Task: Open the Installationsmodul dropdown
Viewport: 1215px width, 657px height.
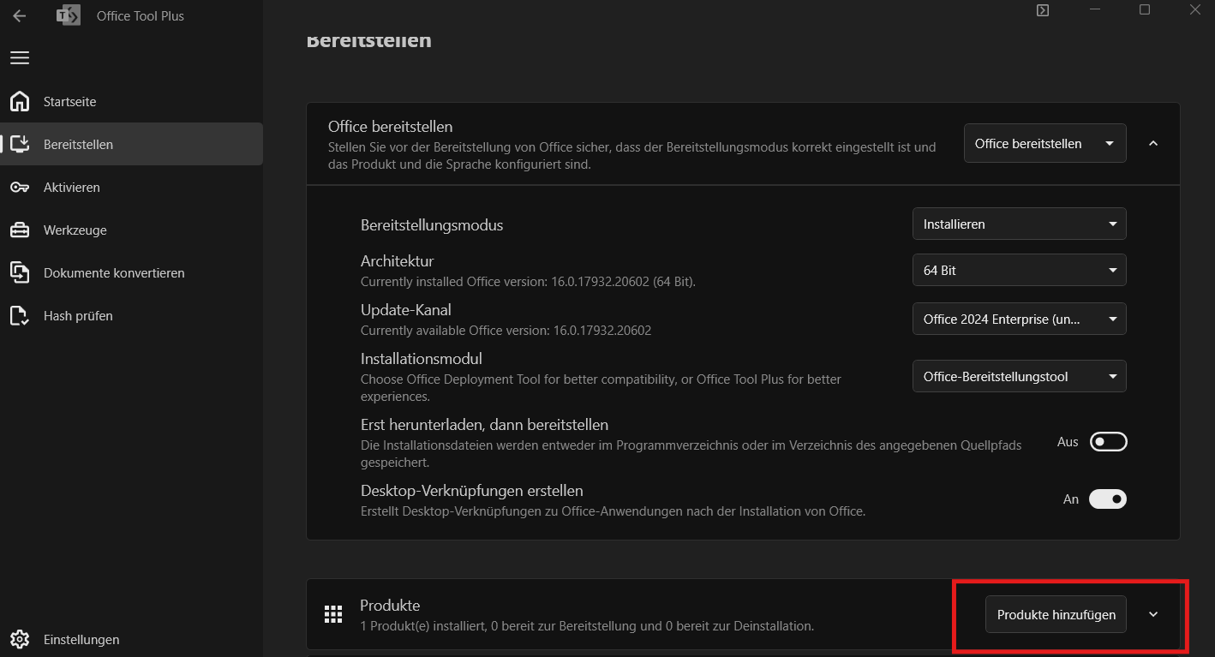Action: [x=1019, y=377]
